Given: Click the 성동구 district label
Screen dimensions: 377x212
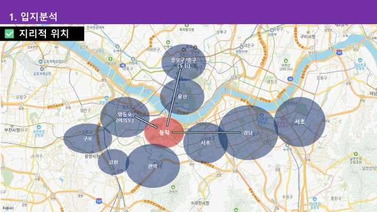Looking at the screenshot, I should 236,77.
